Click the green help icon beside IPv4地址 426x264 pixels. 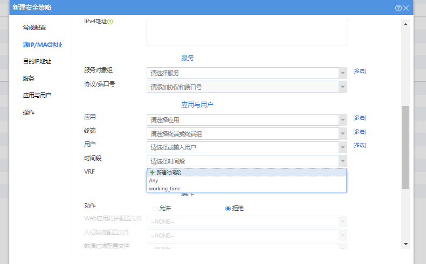coord(110,22)
